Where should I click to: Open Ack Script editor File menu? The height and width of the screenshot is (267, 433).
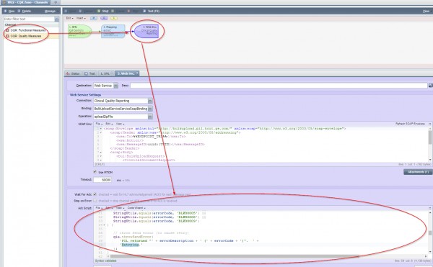point(99,208)
